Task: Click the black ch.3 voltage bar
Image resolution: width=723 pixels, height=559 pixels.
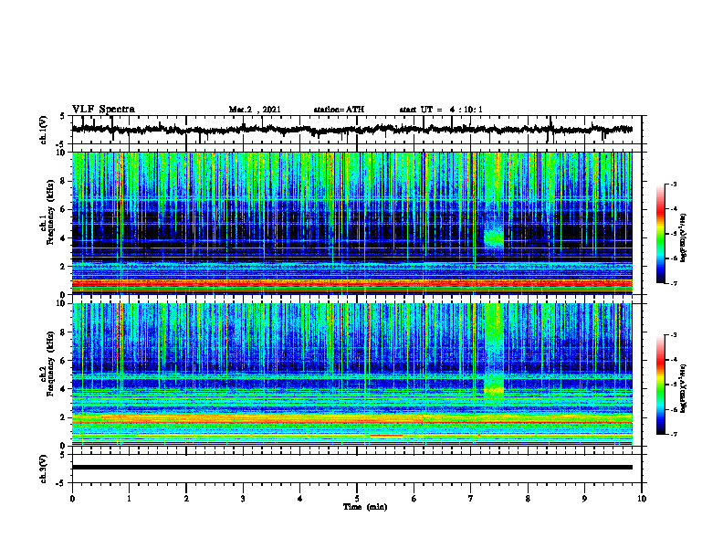Action: click(351, 468)
